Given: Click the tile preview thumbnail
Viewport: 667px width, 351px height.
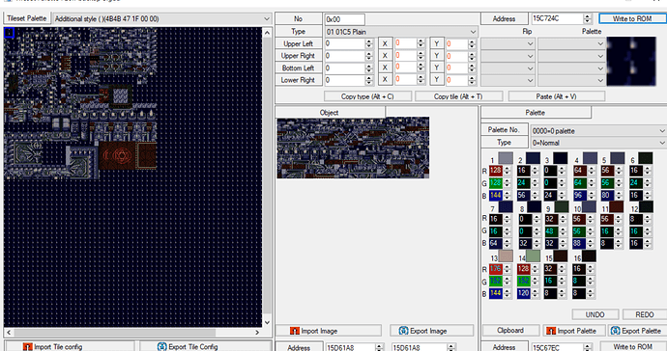Looking at the screenshot, I should 631,62.
